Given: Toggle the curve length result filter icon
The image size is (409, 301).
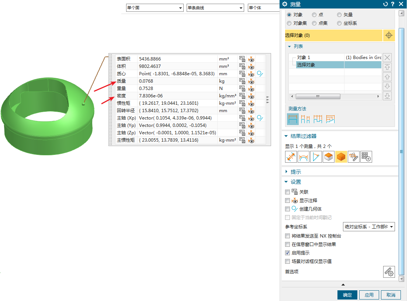Looking at the screenshot, I should (304, 157).
